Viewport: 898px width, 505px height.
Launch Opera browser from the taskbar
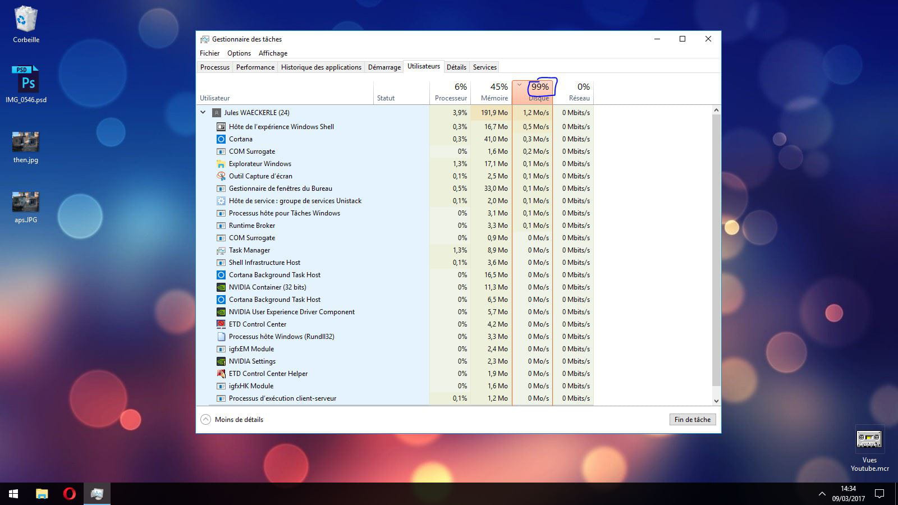click(69, 494)
